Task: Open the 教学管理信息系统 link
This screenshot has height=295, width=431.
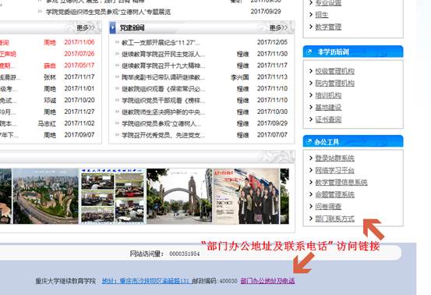Action: [341, 182]
